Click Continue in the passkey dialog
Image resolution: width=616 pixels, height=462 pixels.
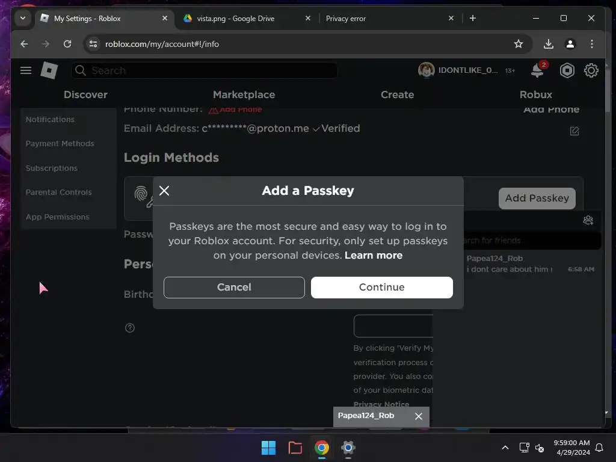point(381,287)
